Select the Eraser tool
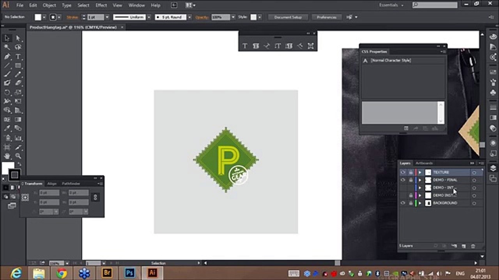 point(18,83)
